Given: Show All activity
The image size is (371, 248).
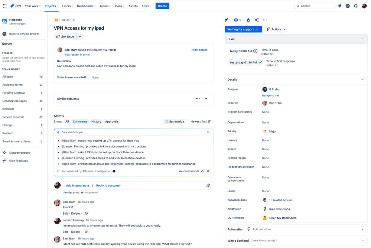Looking at the screenshot, I should pyautogui.click(x=67, y=121).
